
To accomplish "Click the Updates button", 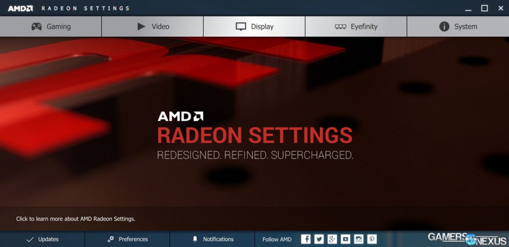I will click(42, 239).
